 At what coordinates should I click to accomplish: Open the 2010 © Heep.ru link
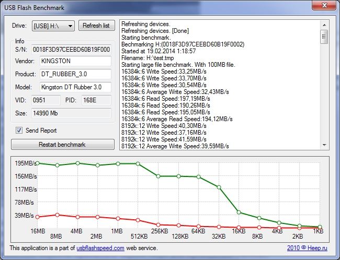click(x=307, y=248)
